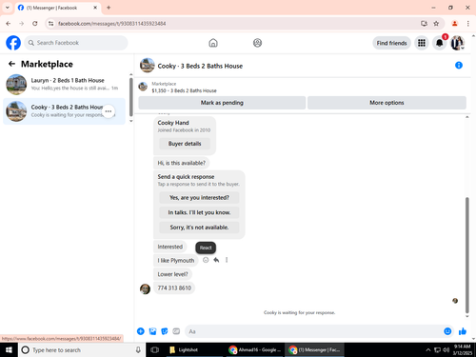Open the Facebook logo home link
This screenshot has height=357, width=476.
pyautogui.click(x=13, y=43)
